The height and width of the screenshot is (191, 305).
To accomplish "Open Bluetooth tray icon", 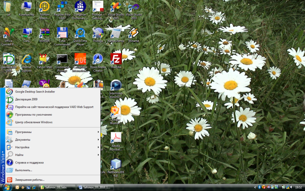I will tap(259, 187).
